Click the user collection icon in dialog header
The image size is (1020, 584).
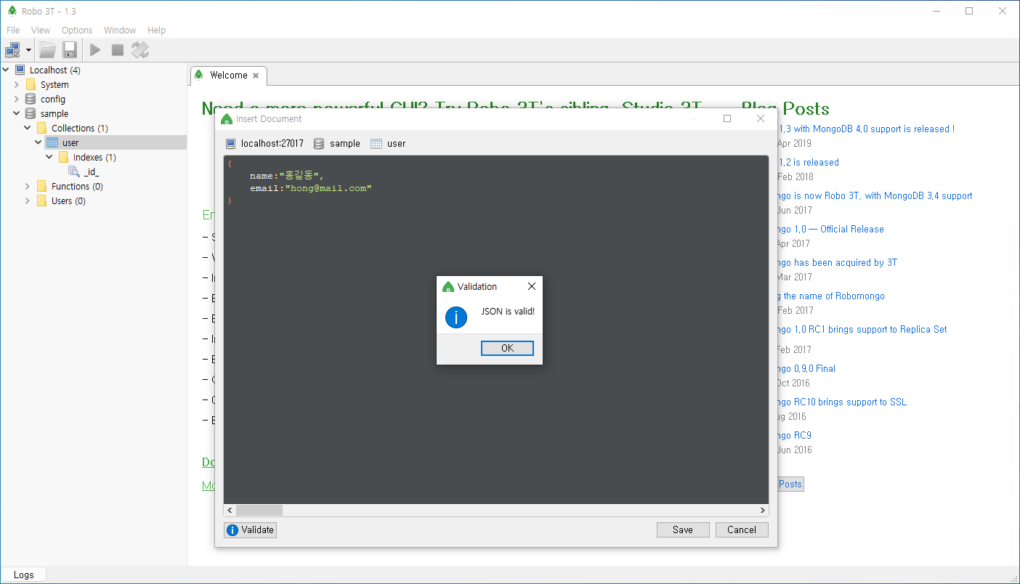coord(376,143)
